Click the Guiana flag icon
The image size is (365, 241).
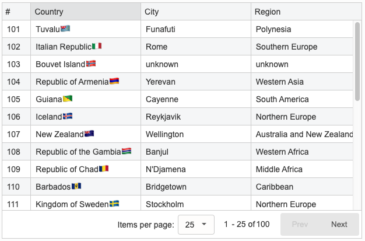(68, 99)
